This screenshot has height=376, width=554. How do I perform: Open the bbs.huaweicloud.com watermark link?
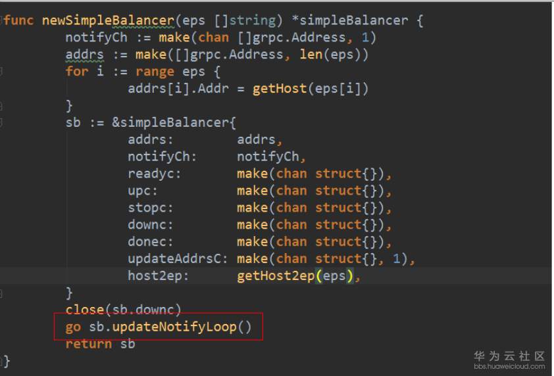tap(509, 366)
